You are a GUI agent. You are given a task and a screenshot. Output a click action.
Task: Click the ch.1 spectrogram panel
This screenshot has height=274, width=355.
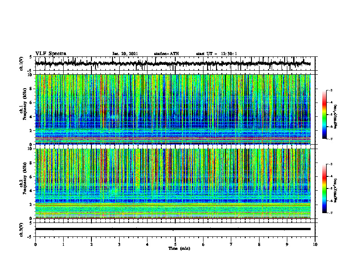(x=173, y=109)
